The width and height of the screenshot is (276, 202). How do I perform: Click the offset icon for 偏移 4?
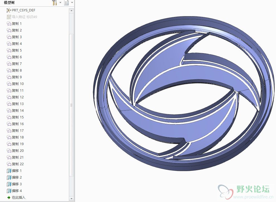click(9, 191)
